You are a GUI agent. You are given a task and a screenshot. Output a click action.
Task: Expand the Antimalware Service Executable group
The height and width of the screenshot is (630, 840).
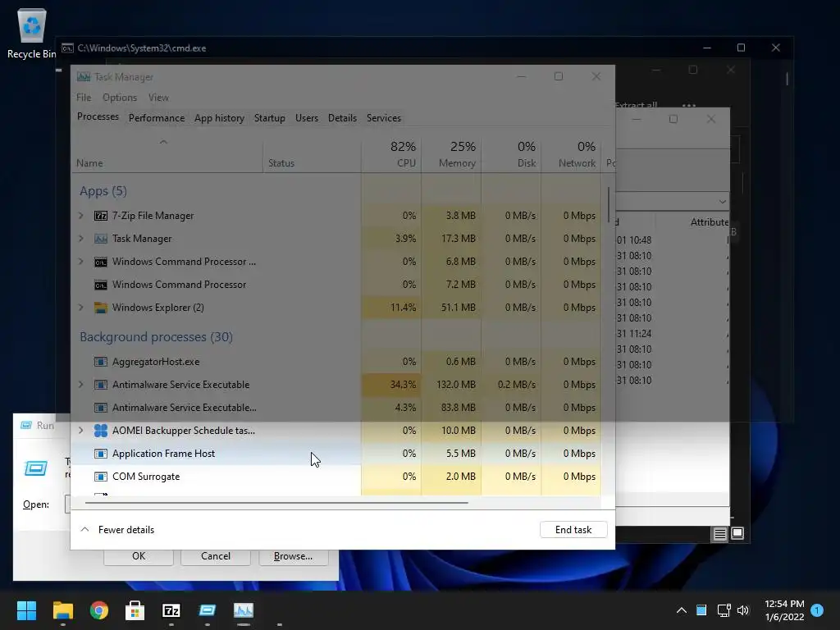[x=81, y=385]
